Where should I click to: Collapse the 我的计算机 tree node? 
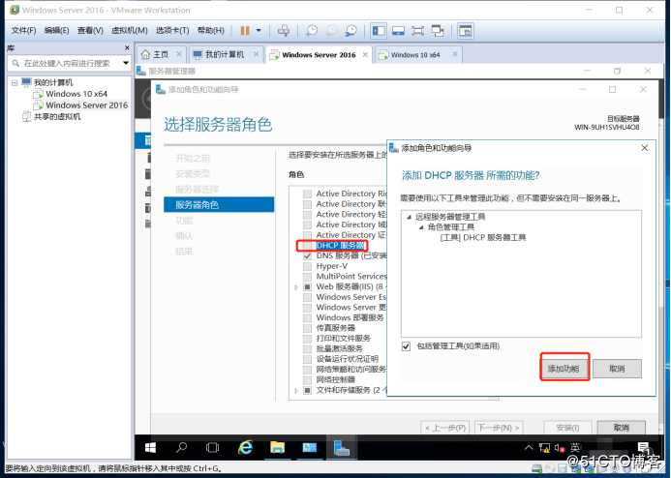15,82
